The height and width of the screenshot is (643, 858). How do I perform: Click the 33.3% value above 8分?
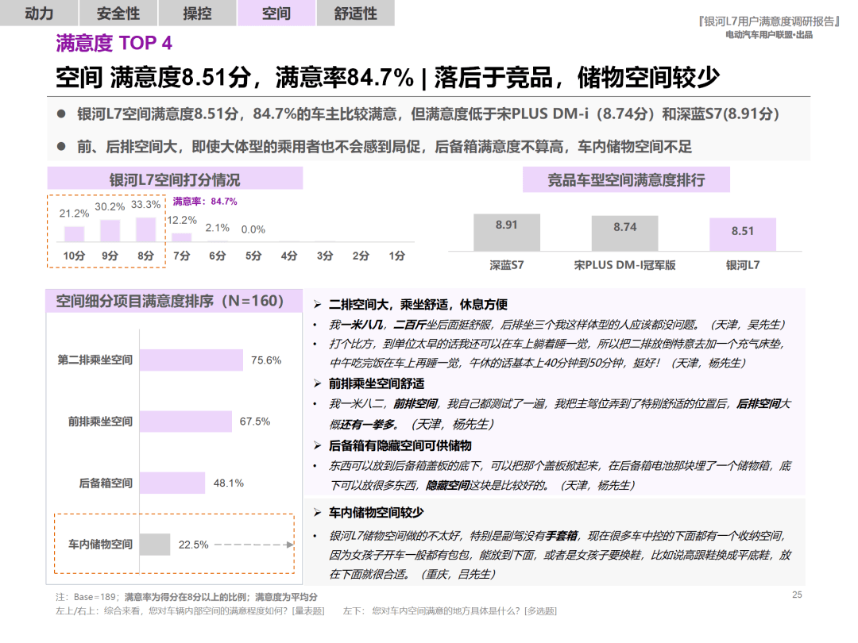145,205
